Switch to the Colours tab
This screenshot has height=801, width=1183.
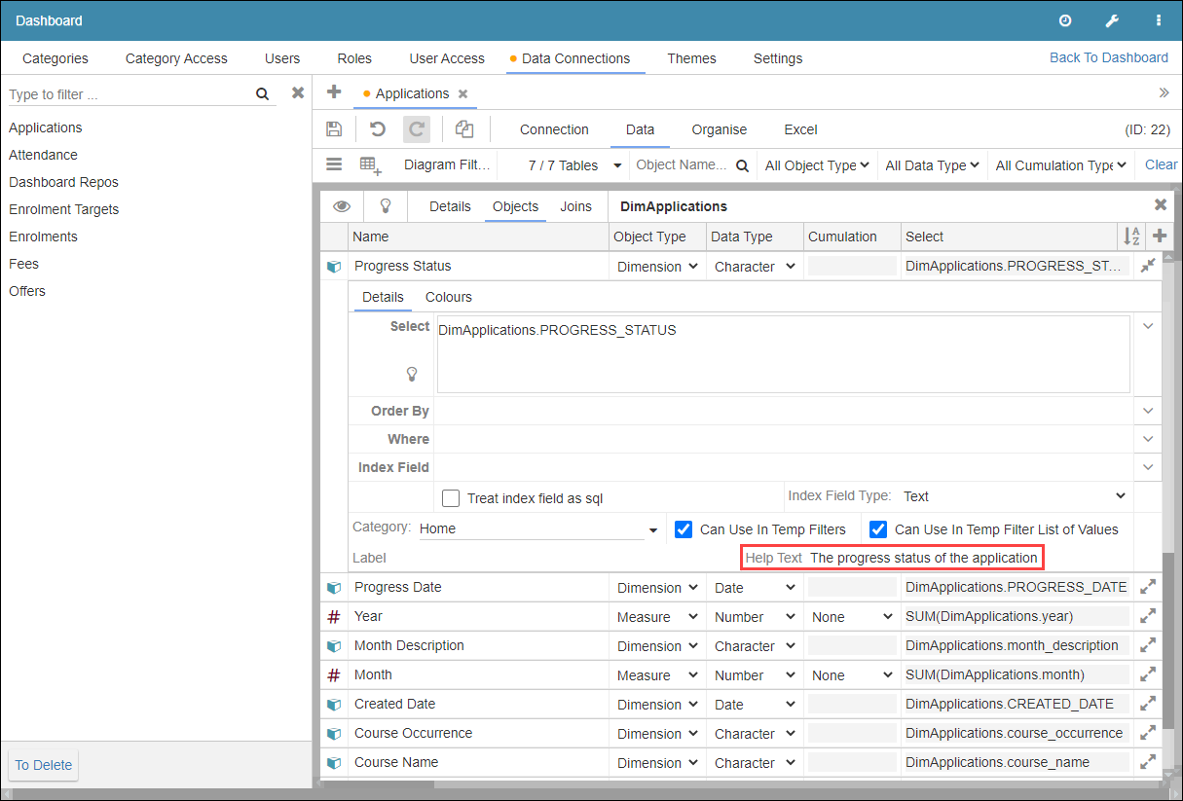click(448, 297)
